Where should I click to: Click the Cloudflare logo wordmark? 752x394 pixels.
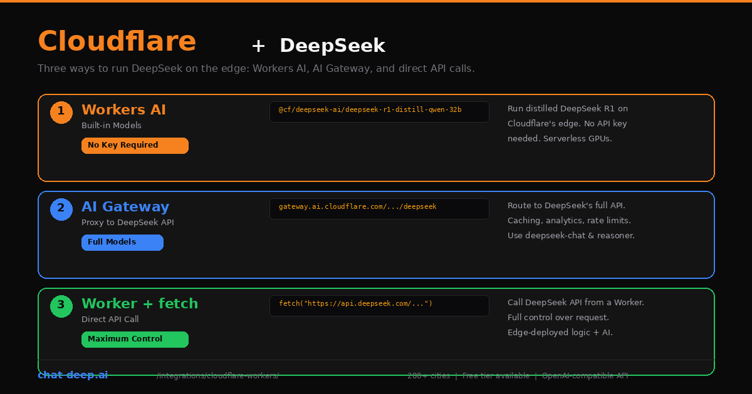tap(117, 41)
